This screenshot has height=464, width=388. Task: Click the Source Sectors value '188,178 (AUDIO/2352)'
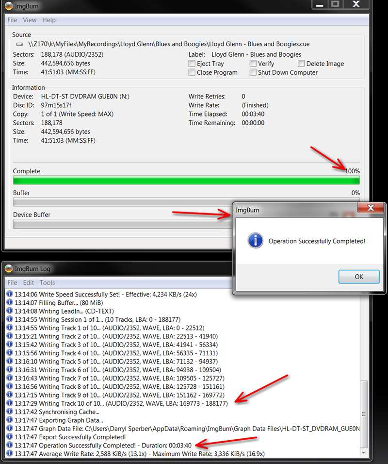pos(72,54)
